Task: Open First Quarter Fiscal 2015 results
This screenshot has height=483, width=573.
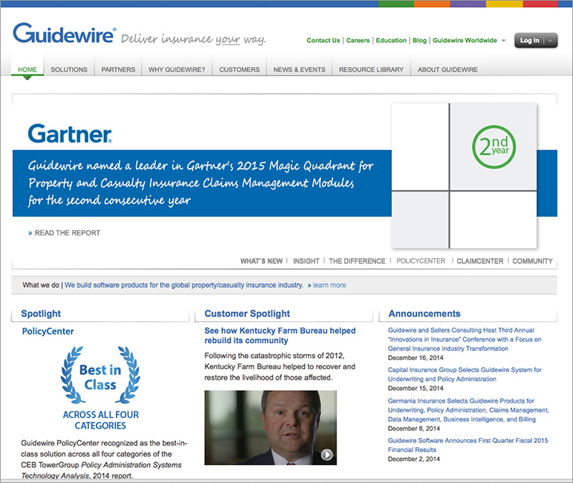Action: [468, 445]
